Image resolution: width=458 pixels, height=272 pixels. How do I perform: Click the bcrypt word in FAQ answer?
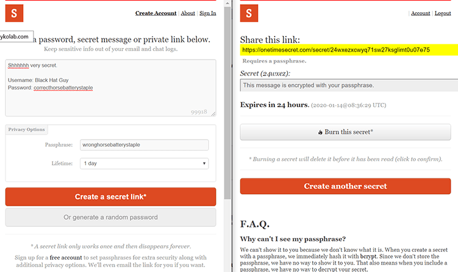(368, 257)
